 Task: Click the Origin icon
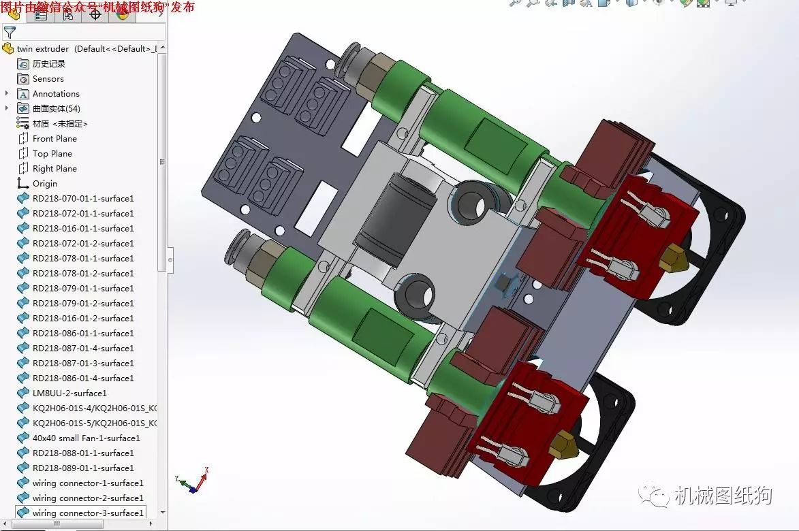click(x=23, y=183)
